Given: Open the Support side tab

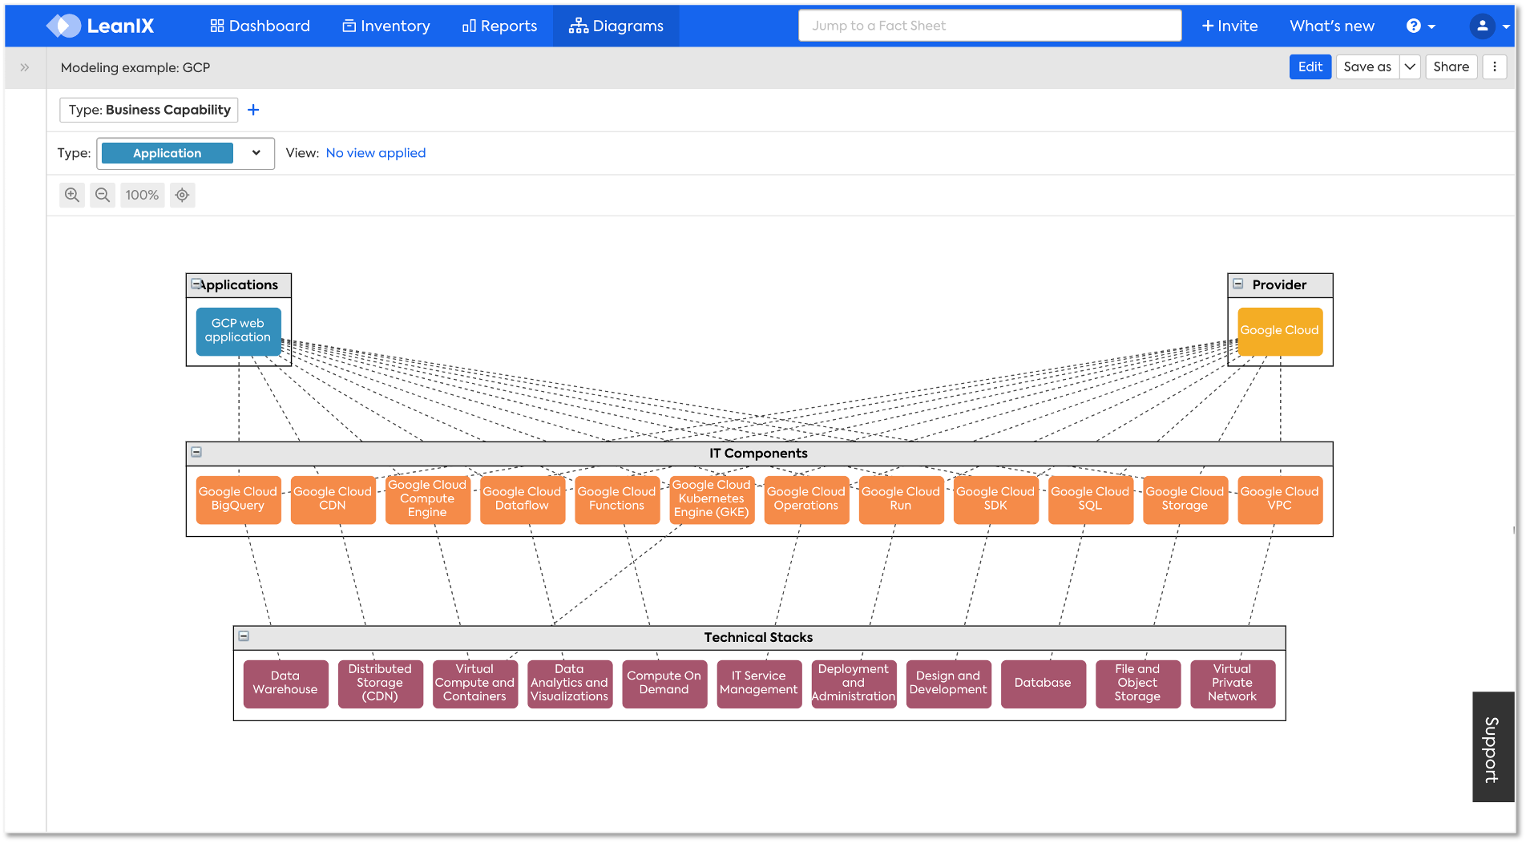Looking at the screenshot, I should (x=1492, y=748).
